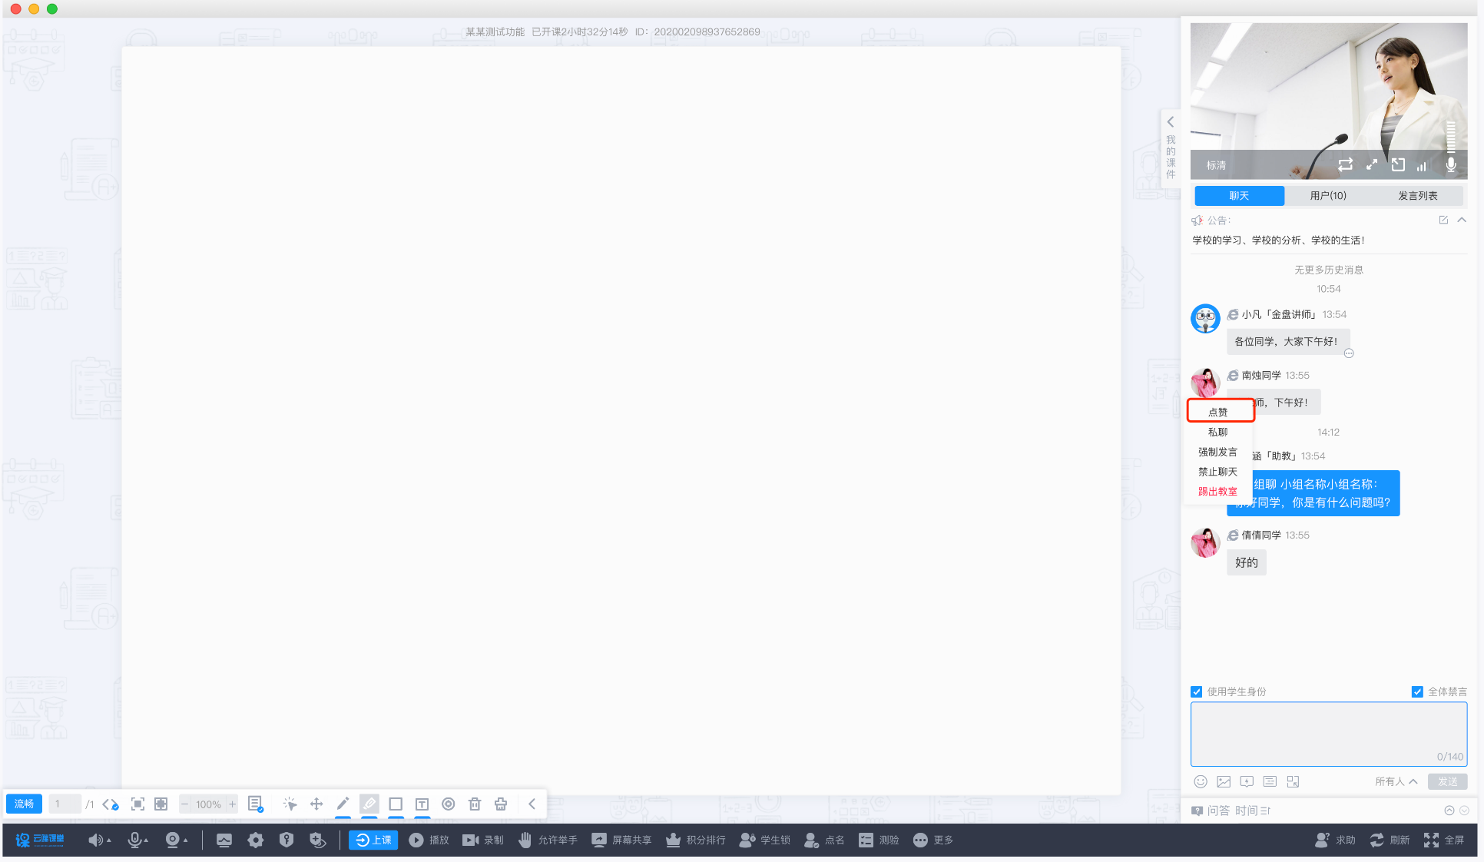The height and width of the screenshot is (862, 1484).
Task: Collapse the whiteboard toolbar arrow
Action: click(x=532, y=804)
